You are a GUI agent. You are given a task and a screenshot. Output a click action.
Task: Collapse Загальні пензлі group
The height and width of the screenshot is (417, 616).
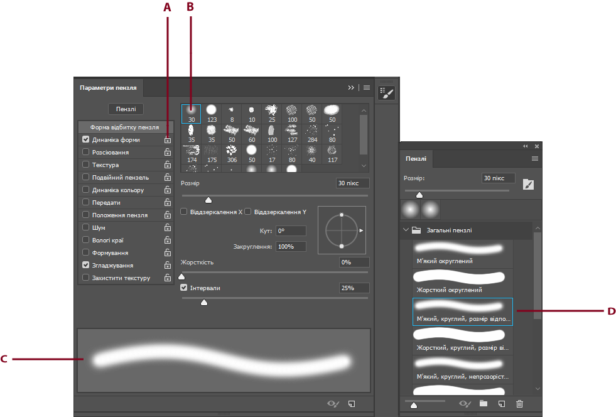406,230
